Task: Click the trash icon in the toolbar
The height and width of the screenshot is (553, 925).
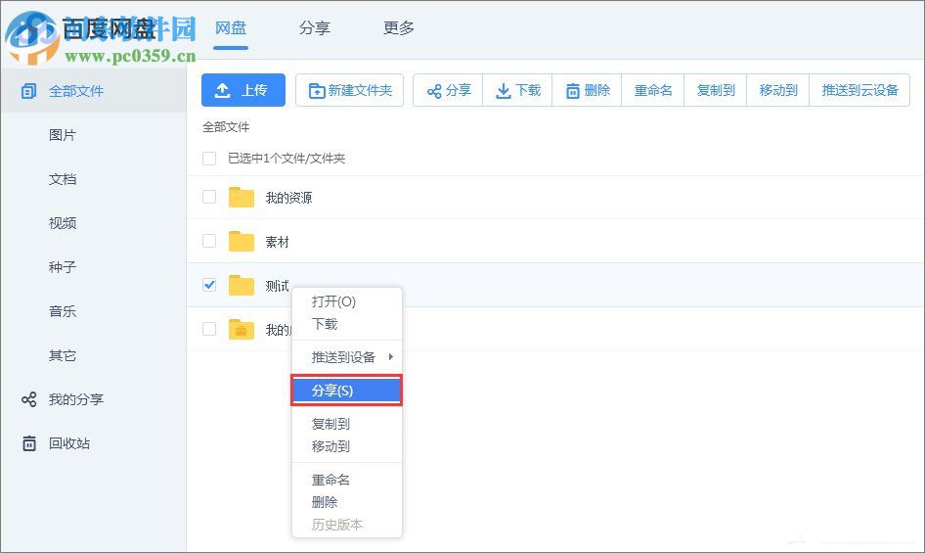Action: point(573,91)
